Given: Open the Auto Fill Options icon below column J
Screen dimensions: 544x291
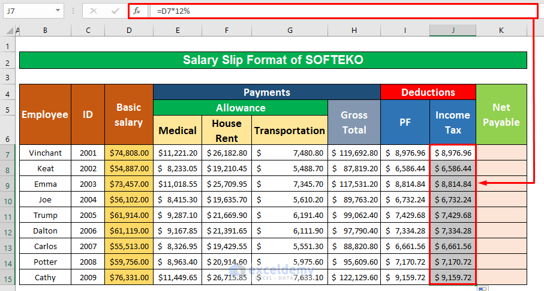Looking at the screenshot, I should tap(482, 289).
